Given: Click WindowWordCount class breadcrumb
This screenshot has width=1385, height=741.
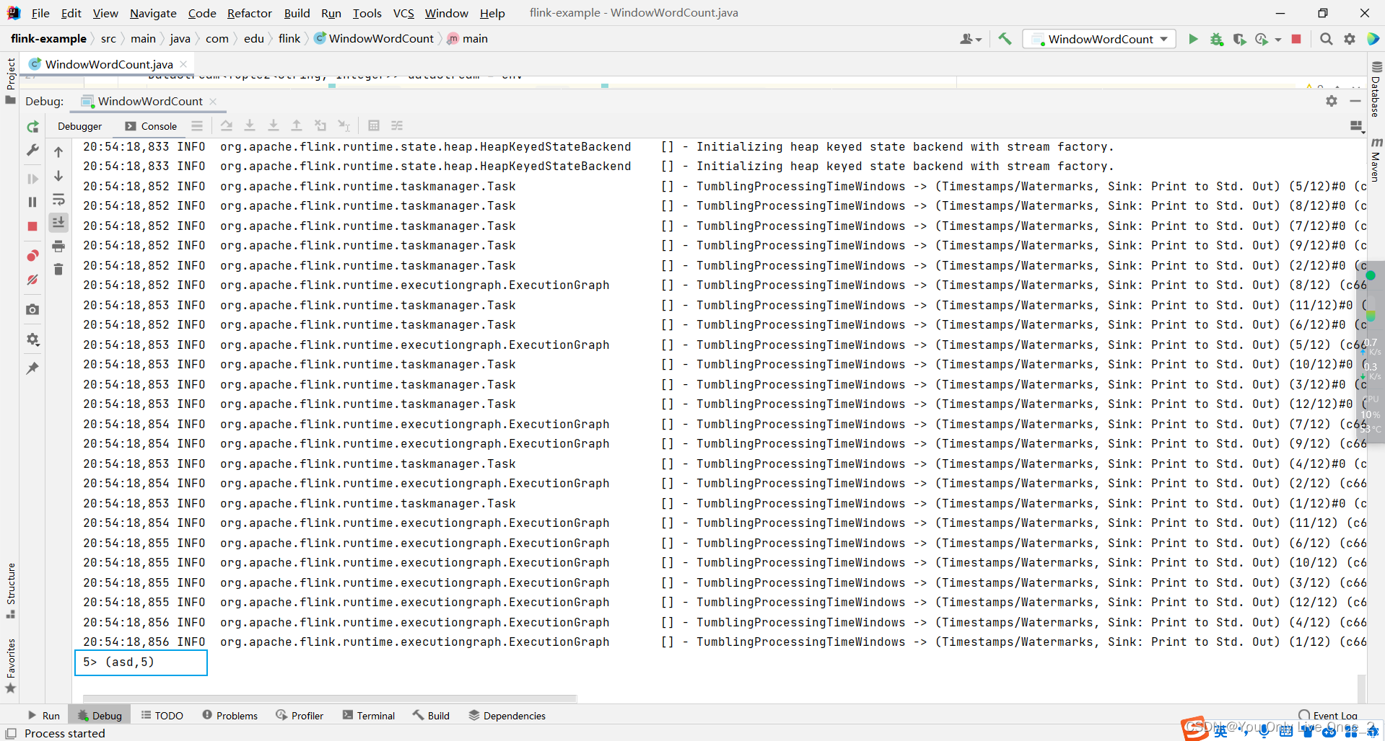Looking at the screenshot, I should [375, 38].
